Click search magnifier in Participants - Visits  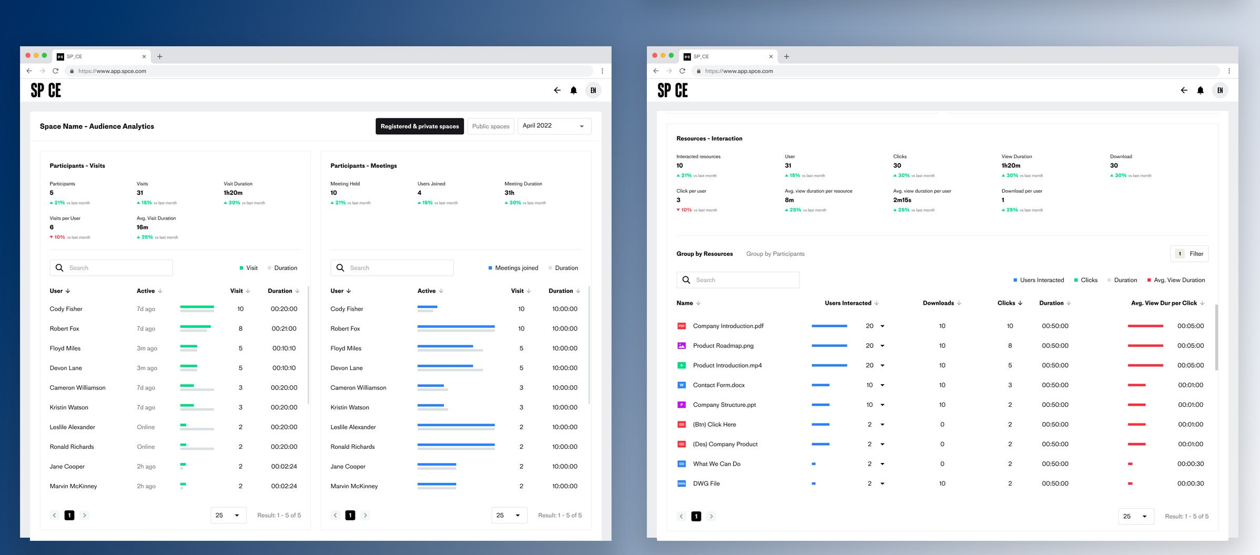[x=59, y=268]
